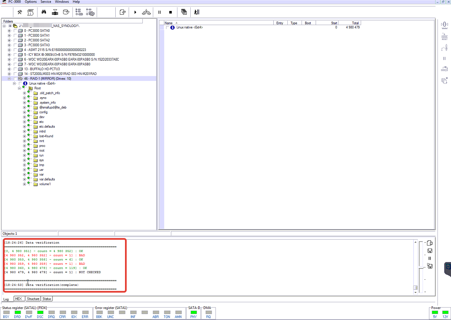Click the log scrollbar down arrow
The image size is (451, 320).
click(x=415, y=292)
